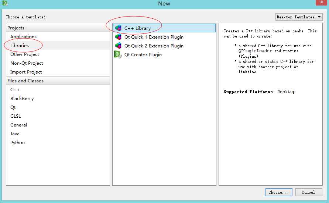Close the New dialog window
Viewport: 329px width, 203px height.
tap(322, 2)
